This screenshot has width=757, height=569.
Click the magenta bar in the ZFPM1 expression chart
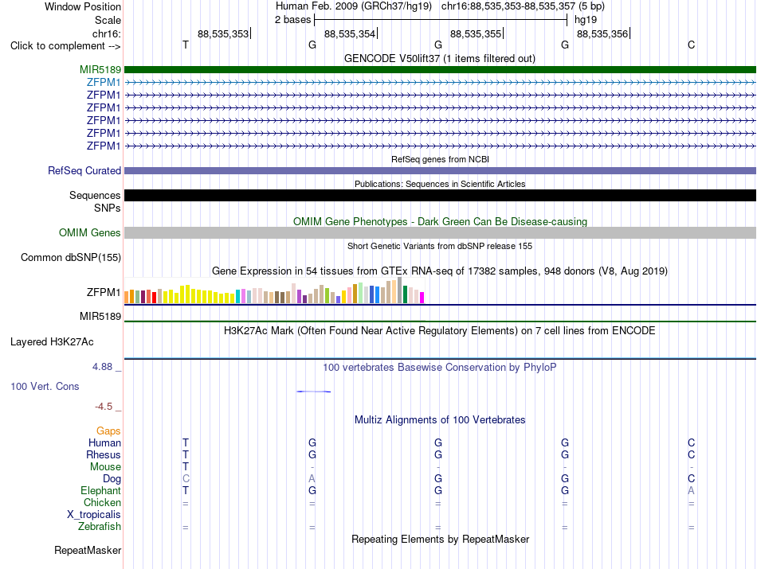tap(422, 298)
